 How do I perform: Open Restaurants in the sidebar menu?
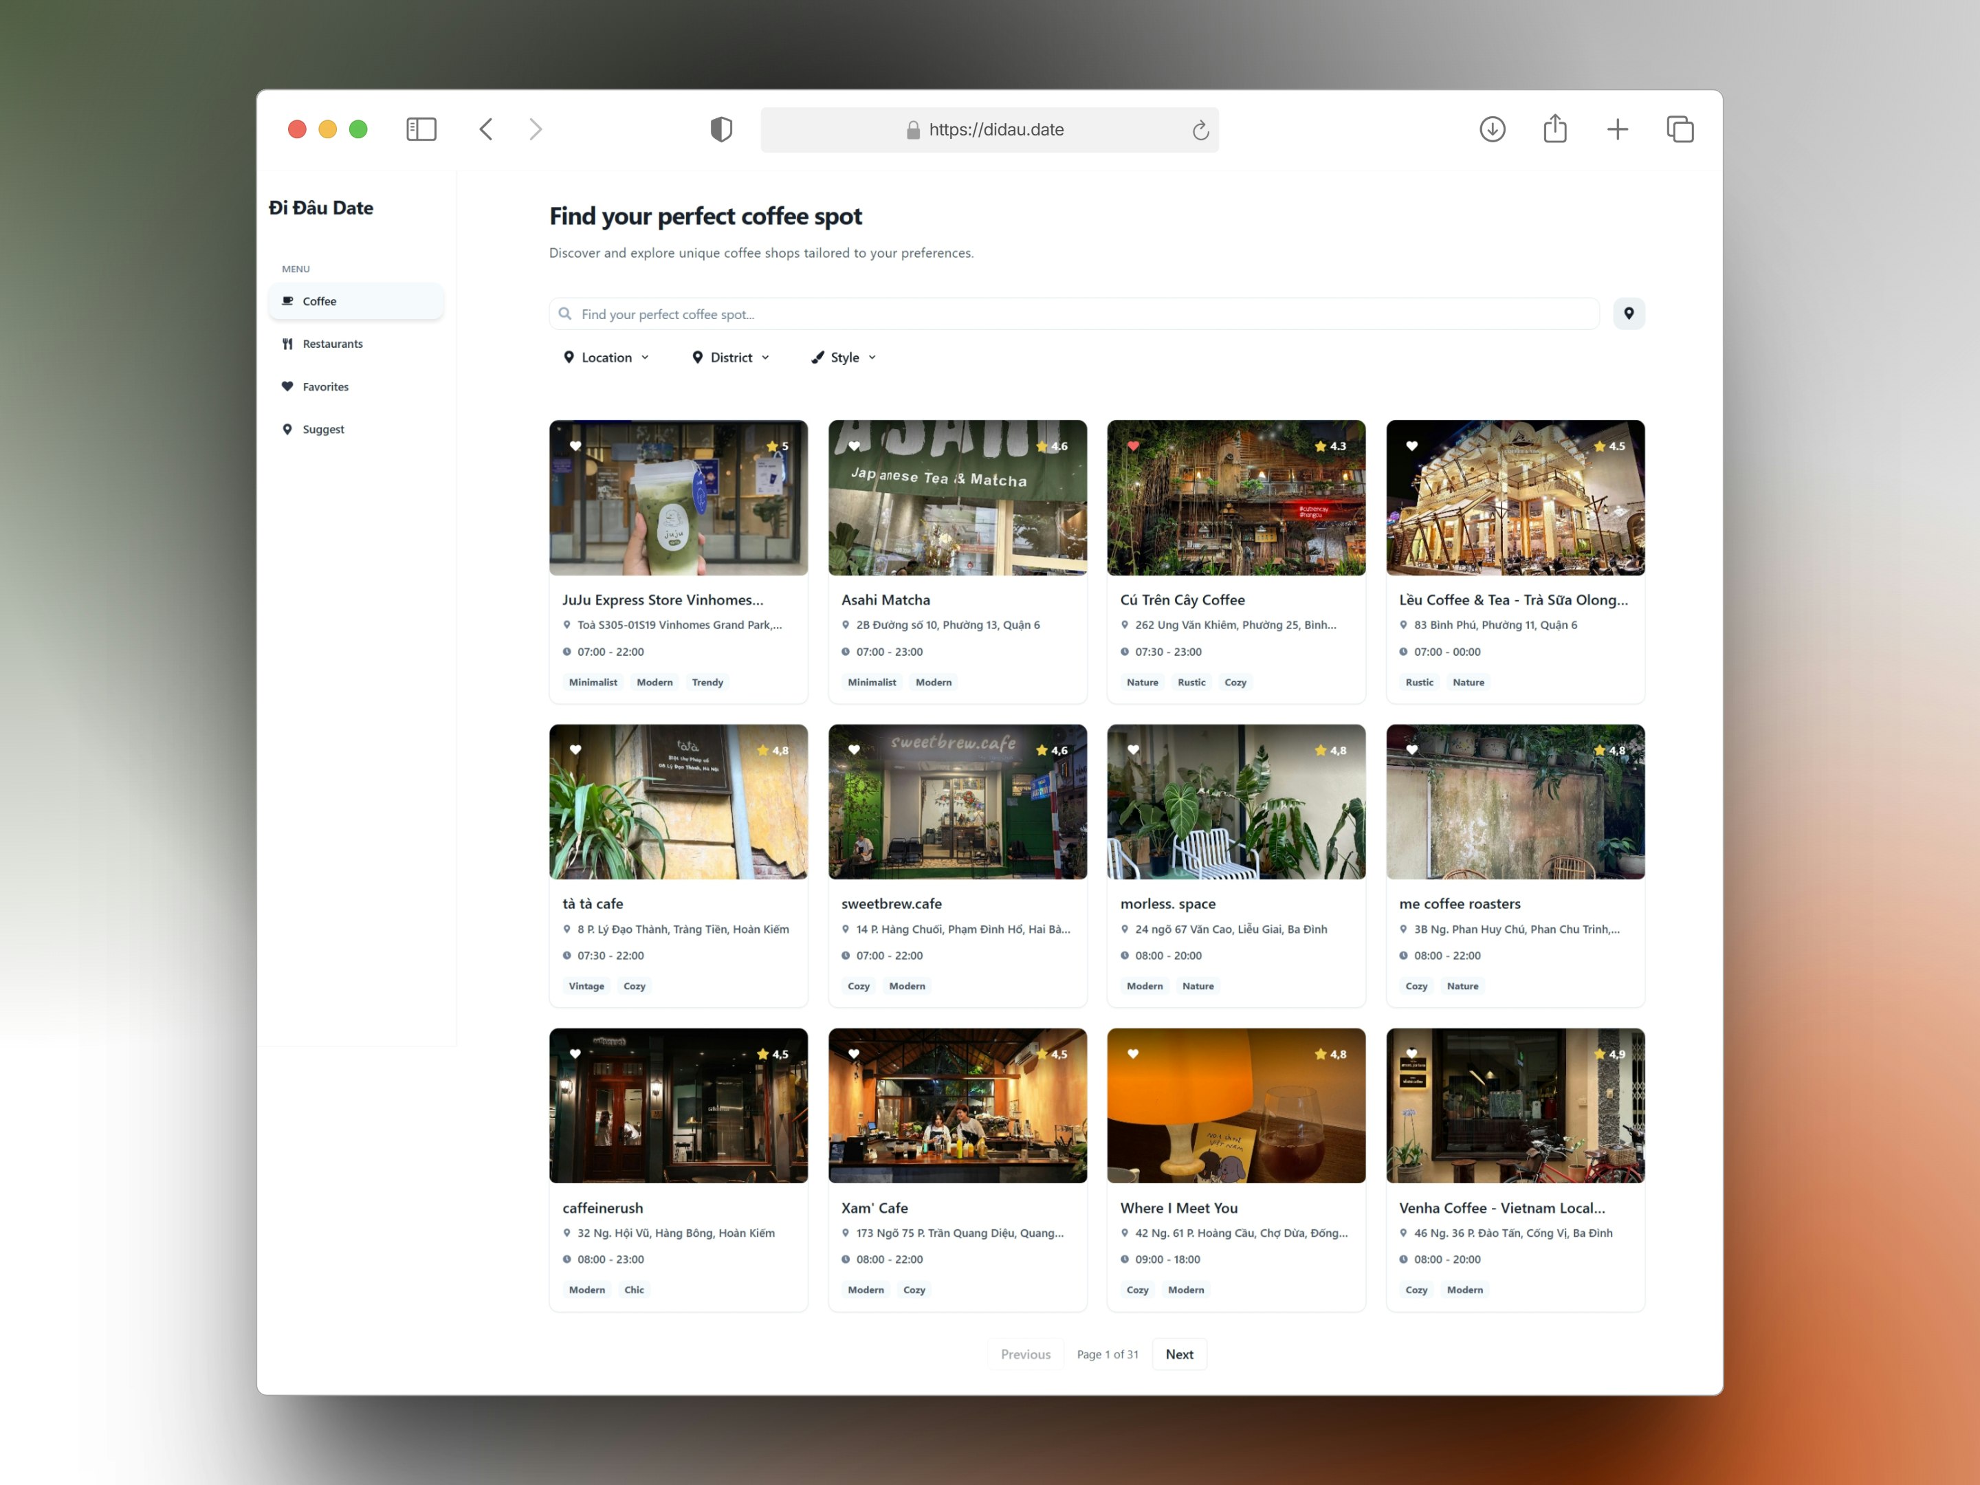click(x=356, y=344)
